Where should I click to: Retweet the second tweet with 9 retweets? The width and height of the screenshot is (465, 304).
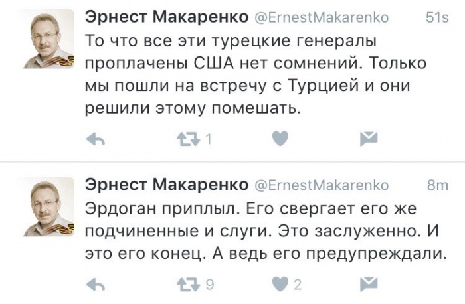[x=189, y=285]
